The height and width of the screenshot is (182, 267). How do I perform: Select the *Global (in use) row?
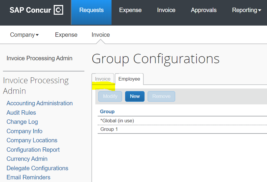coord(182,121)
